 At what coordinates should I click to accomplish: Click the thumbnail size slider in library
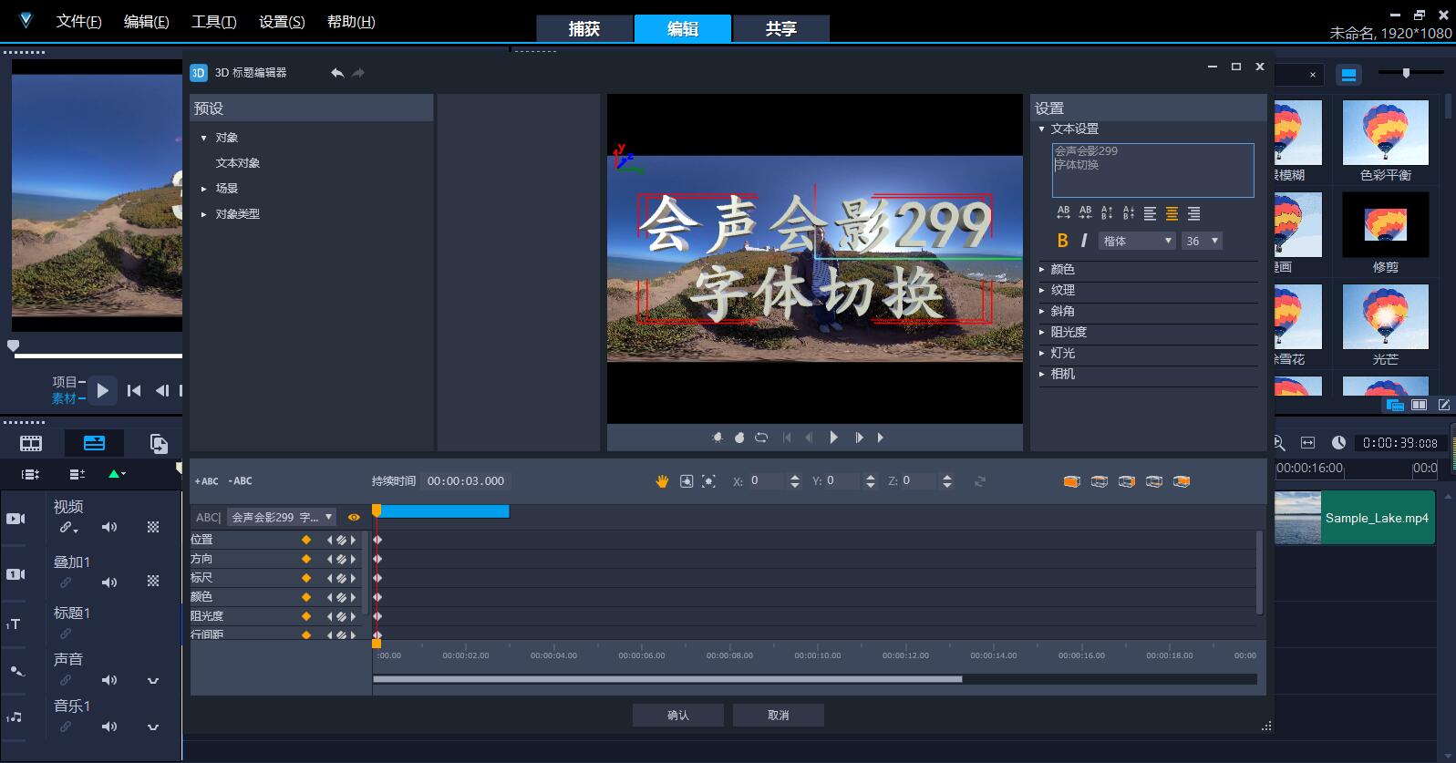1407,73
